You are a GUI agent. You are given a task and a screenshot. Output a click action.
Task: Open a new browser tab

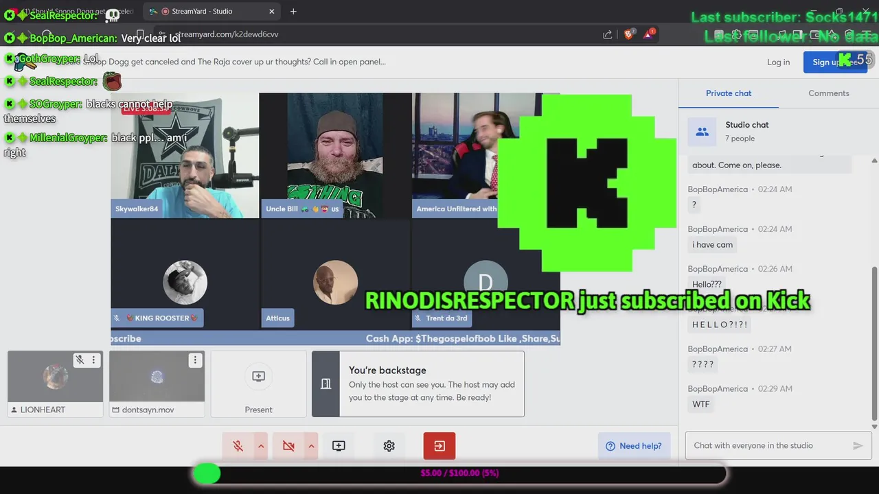click(x=293, y=11)
